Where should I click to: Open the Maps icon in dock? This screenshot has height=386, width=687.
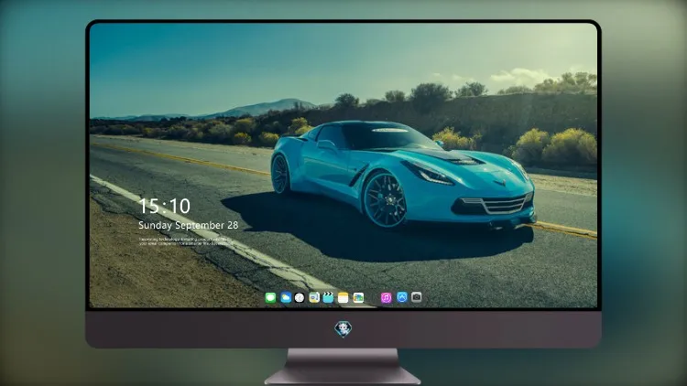coord(314,298)
